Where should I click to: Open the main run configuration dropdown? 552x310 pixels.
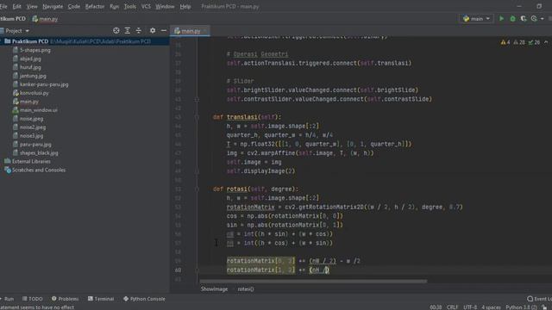pyautogui.click(x=476, y=19)
